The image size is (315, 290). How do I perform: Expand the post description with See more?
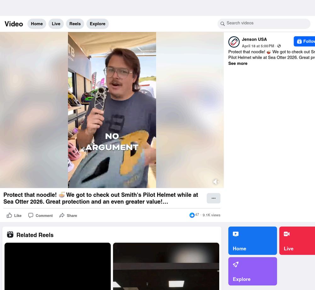[238, 64]
